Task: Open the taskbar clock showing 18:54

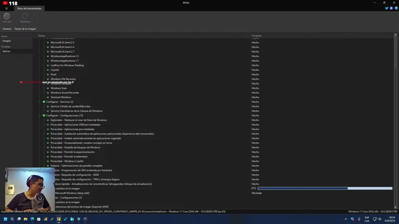Action: (x=391, y=219)
